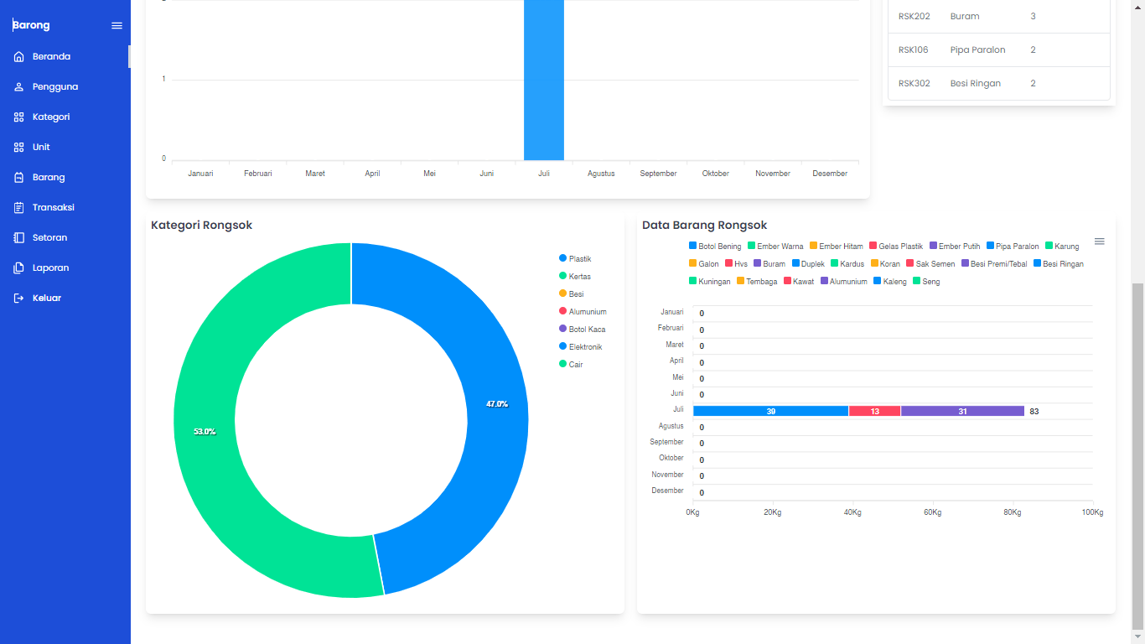The image size is (1145, 644).
Task: Click the Unit grid icon in sidebar
Action: point(19,148)
